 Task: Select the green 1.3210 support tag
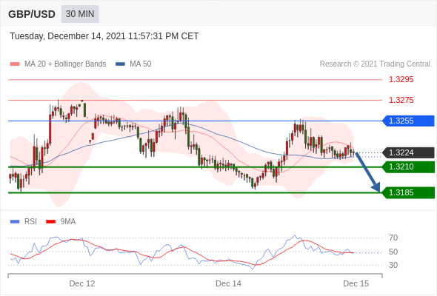coord(408,166)
